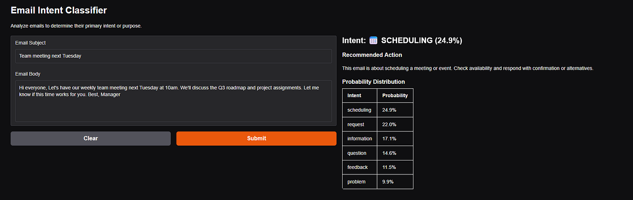The height and width of the screenshot is (200, 633).
Task: Click the 24.9% probability cell
Action: 395,110
